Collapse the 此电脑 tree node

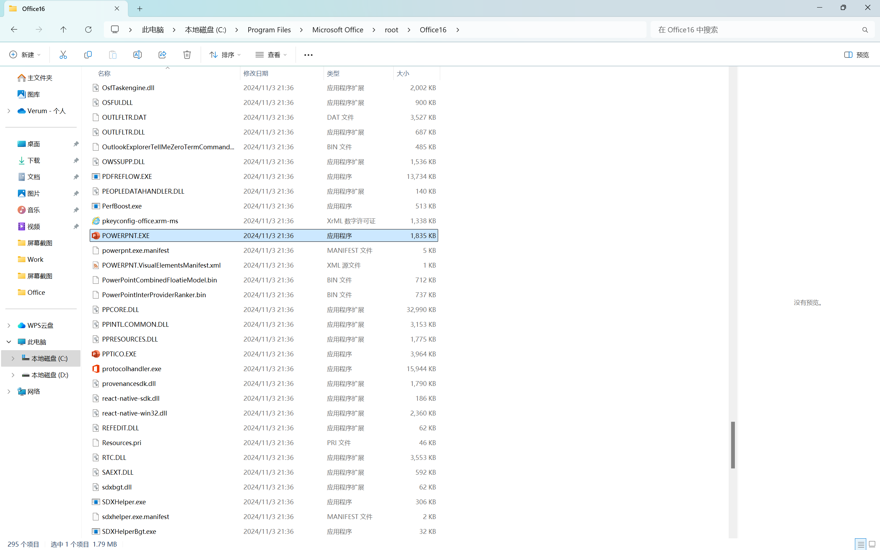click(x=9, y=342)
